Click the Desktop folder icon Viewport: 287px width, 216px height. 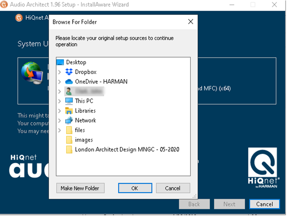pos(60,63)
